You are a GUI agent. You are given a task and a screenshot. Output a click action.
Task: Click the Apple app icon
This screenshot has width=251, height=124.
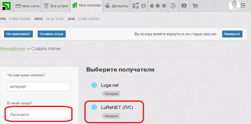pyautogui.click(x=152, y=6)
